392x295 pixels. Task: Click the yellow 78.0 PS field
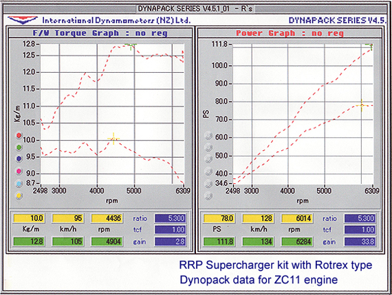[x=219, y=218]
